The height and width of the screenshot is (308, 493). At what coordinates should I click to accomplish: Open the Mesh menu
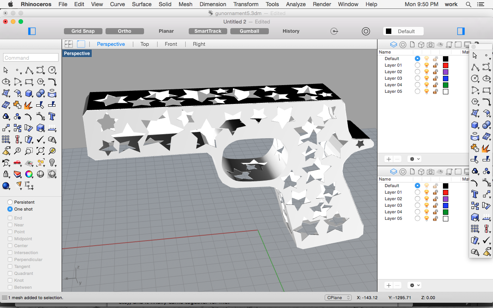tap(185, 4)
